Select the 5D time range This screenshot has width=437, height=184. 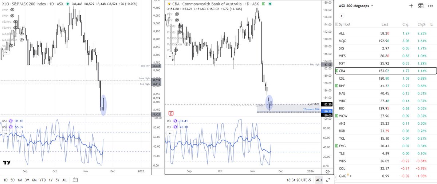[x=12, y=180]
